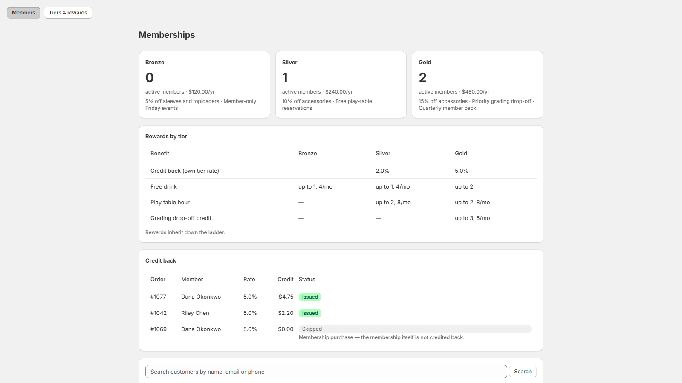Select the Free drink benefit row label
This screenshot has height=383, width=682.
(x=164, y=186)
